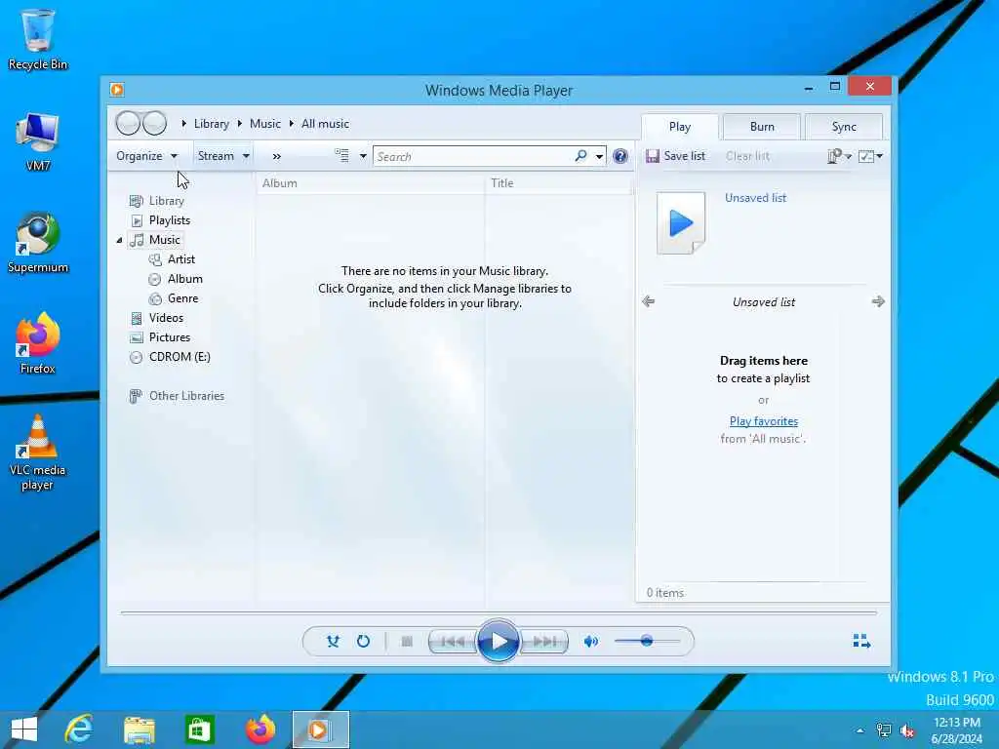Open the Organize dropdown menu
The height and width of the screenshot is (749, 999).
point(146,156)
